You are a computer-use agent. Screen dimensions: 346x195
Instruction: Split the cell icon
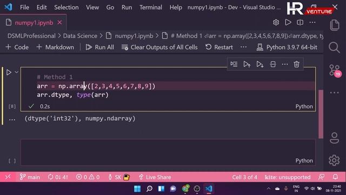pos(272,64)
